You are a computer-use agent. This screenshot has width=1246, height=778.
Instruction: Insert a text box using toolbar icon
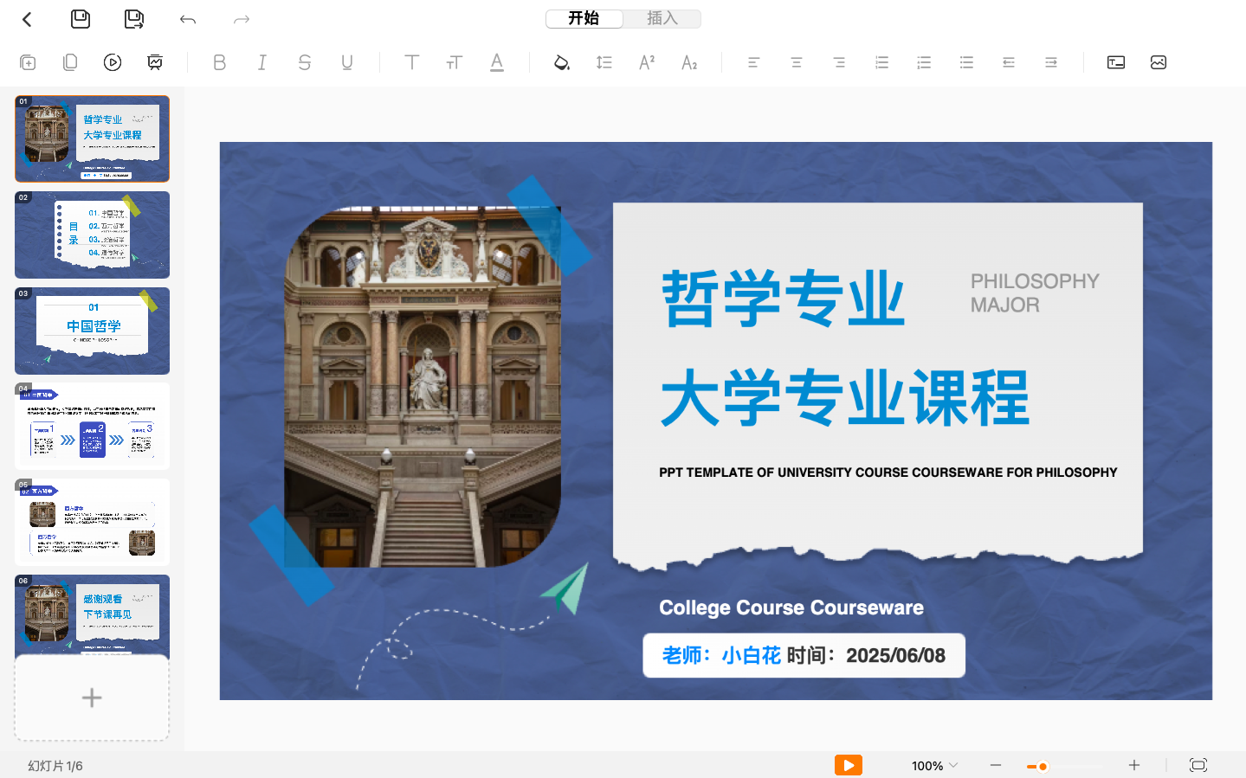tap(1115, 61)
